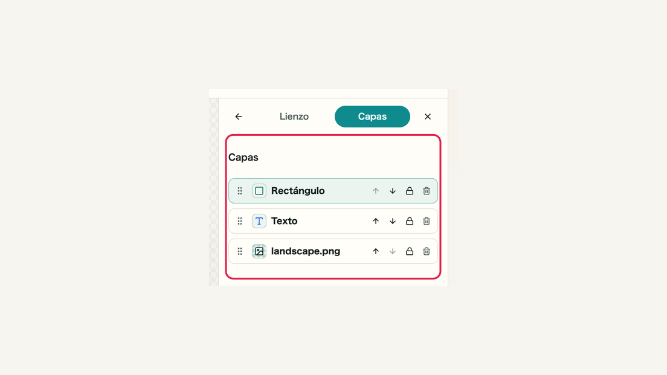Move the landscape.png layer down
Image resolution: width=667 pixels, height=375 pixels.
393,251
